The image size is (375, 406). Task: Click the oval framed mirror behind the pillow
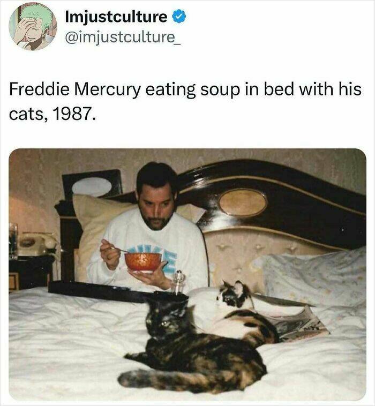click(x=92, y=187)
